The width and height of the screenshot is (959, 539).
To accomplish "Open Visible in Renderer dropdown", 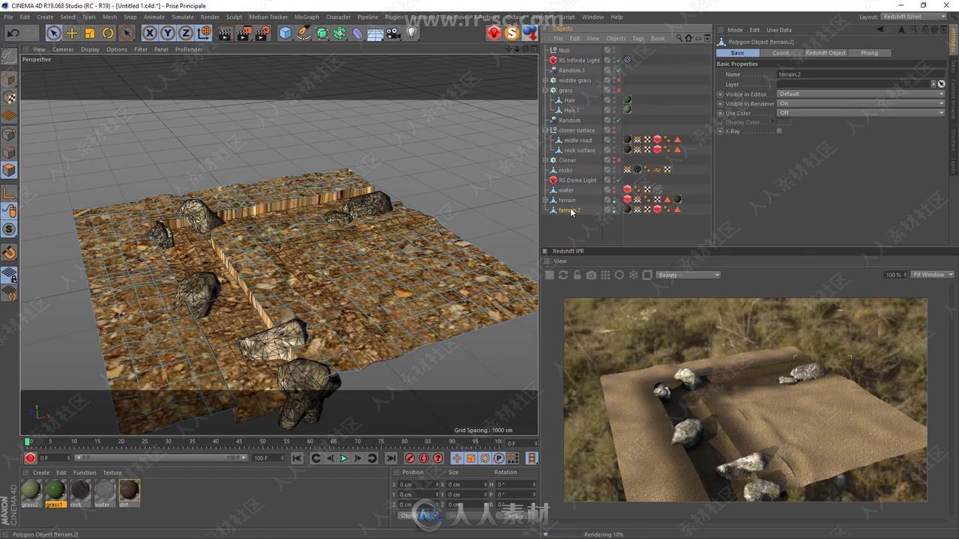I will point(860,103).
